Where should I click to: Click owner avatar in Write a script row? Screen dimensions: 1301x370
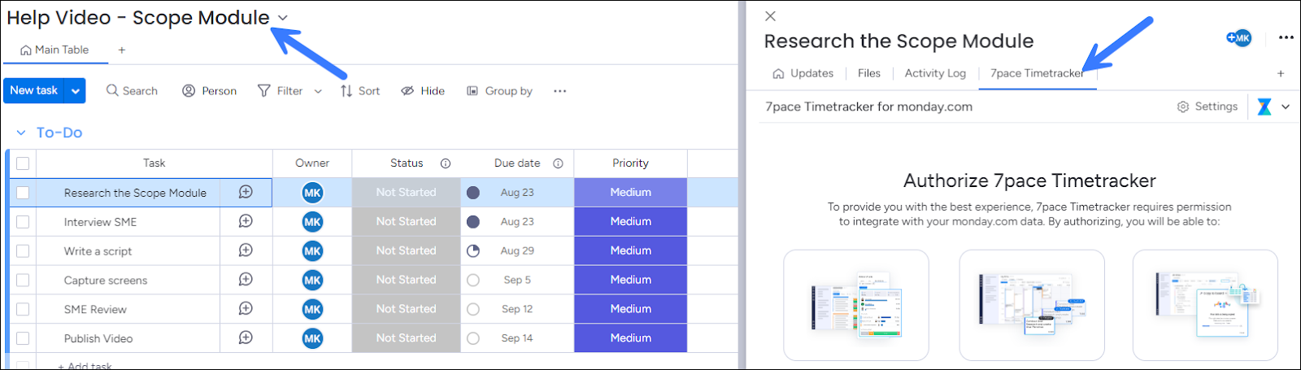point(312,251)
